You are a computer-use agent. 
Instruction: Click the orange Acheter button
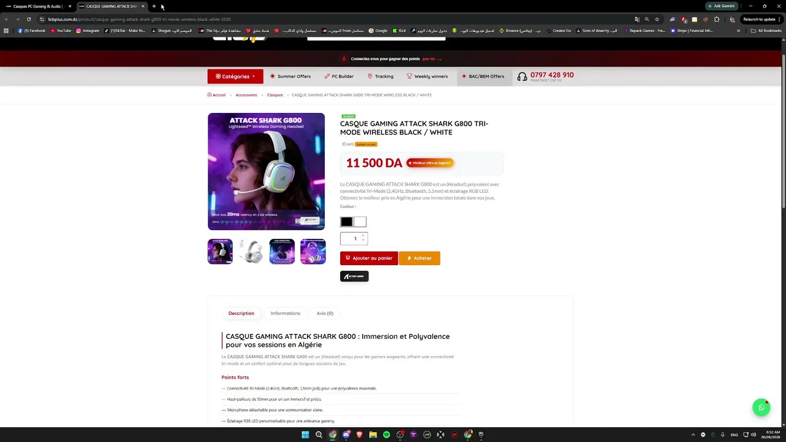(x=419, y=258)
